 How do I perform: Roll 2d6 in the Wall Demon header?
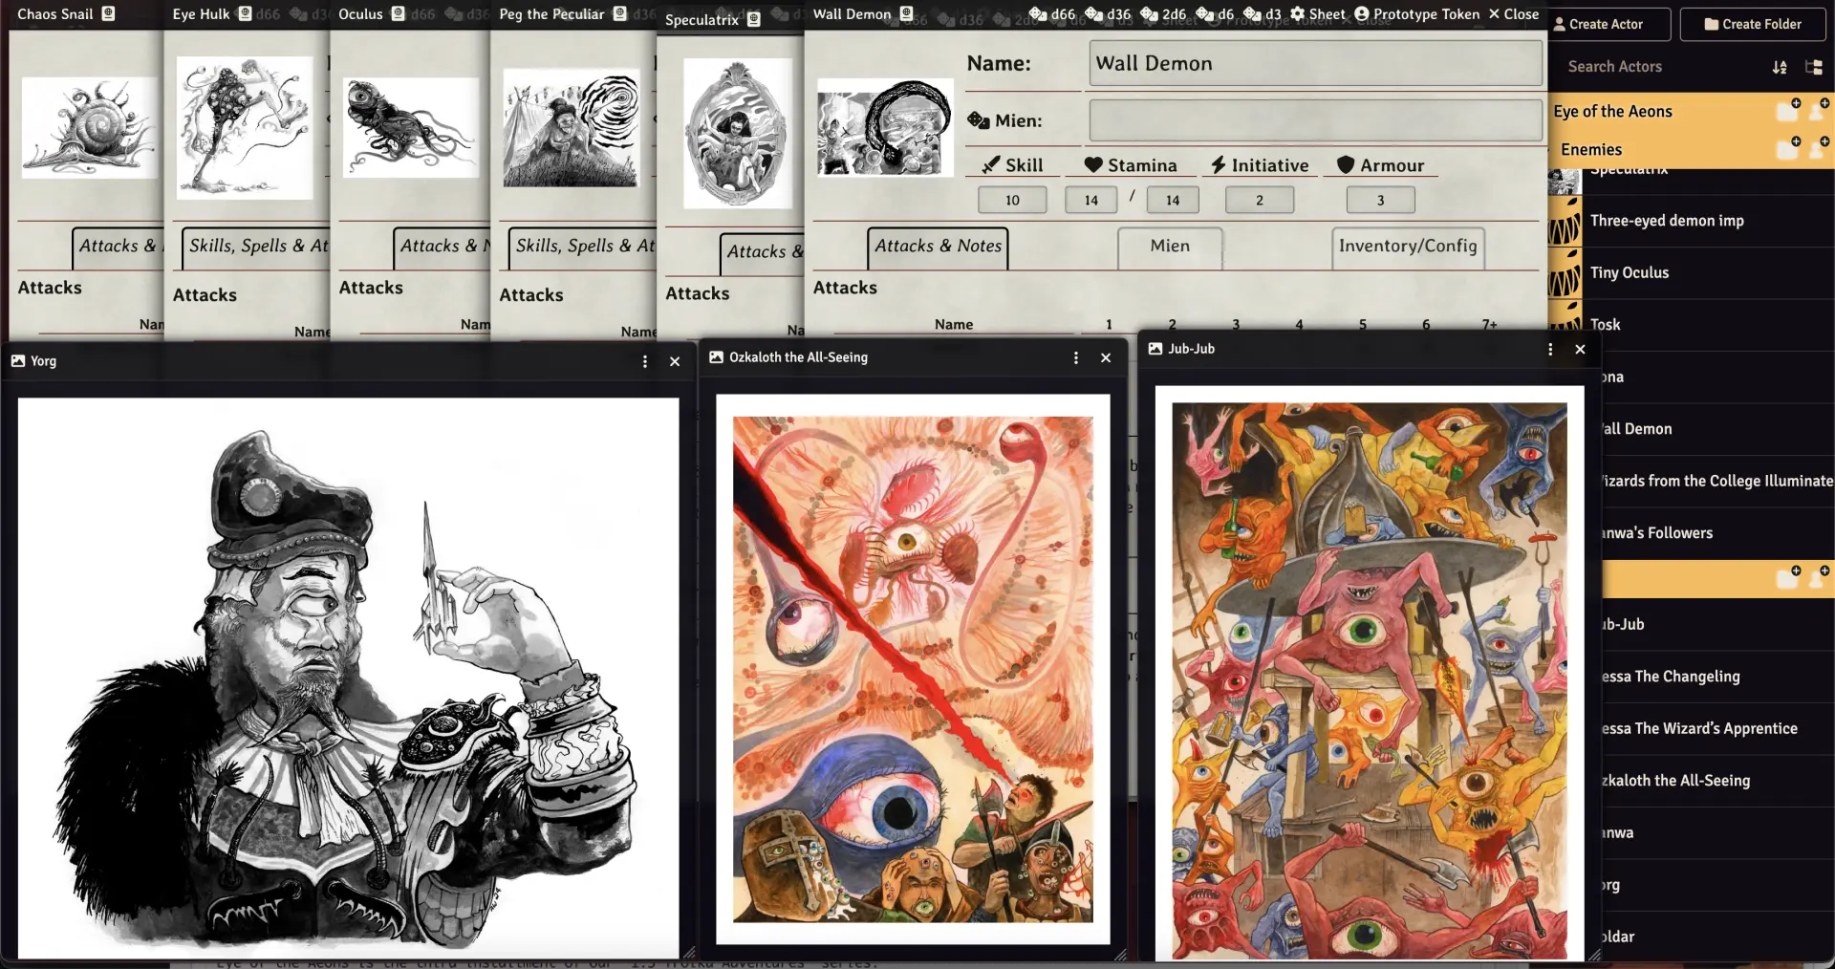point(1164,14)
